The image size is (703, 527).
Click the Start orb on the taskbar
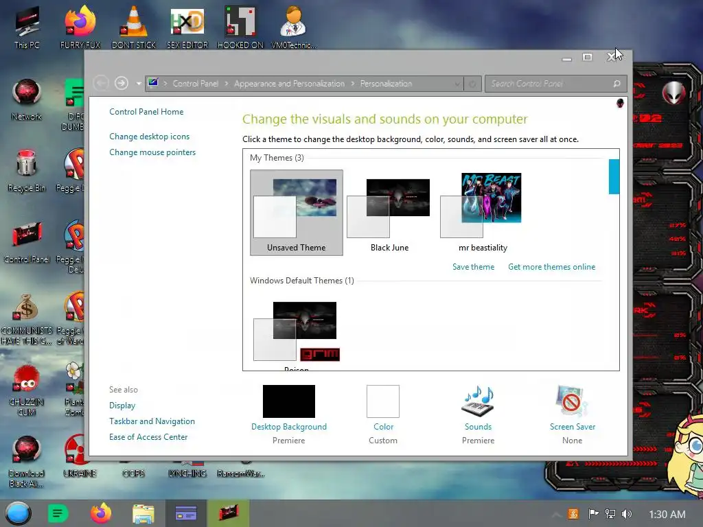click(x=19, y=513)
